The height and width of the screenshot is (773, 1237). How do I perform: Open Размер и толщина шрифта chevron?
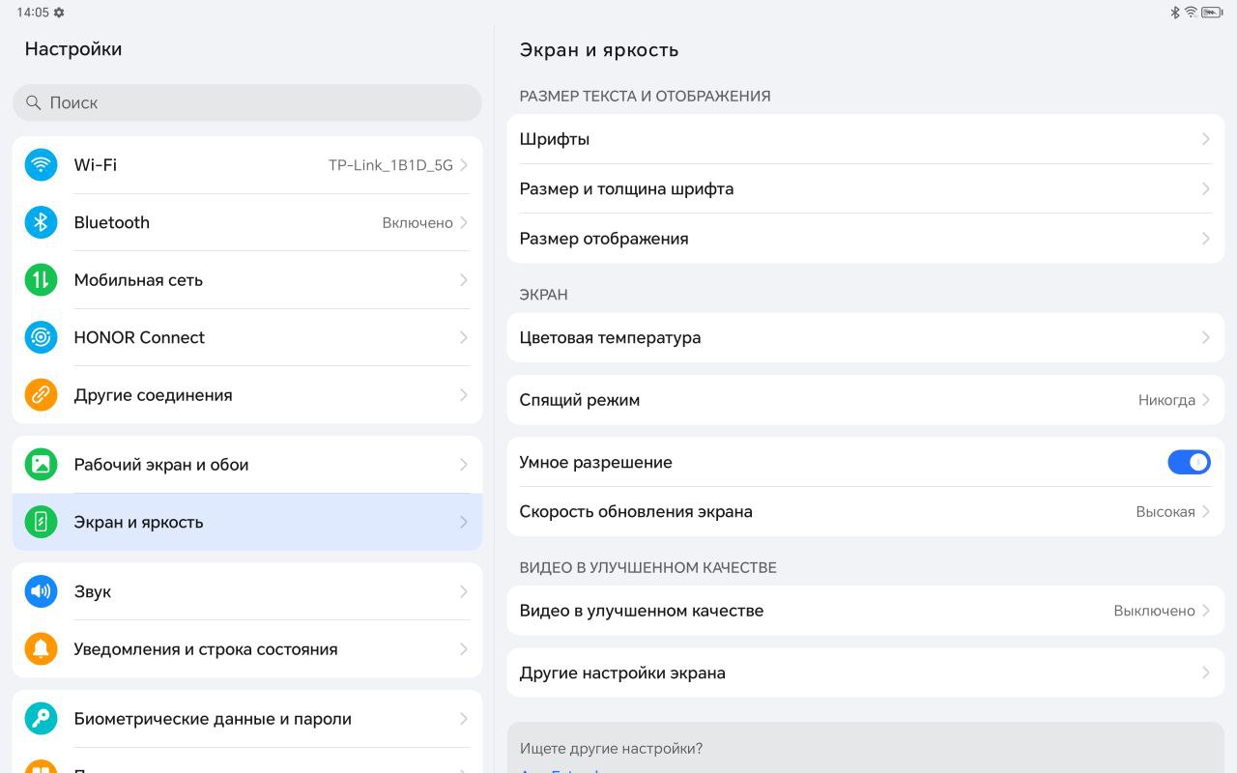1206,188
